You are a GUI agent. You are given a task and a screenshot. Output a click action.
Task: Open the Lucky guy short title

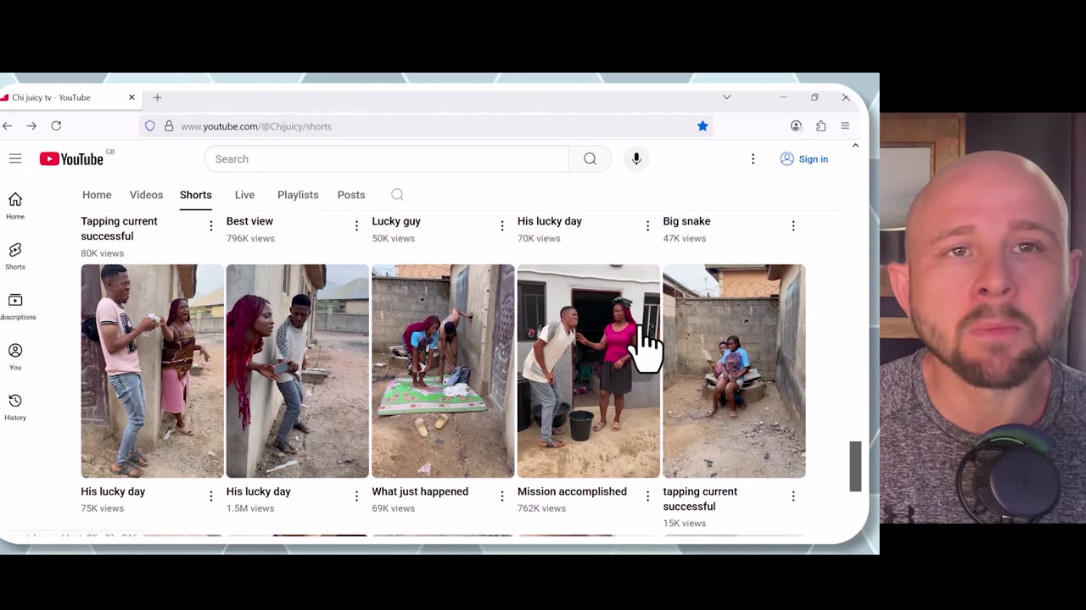(x=396, y=221)
